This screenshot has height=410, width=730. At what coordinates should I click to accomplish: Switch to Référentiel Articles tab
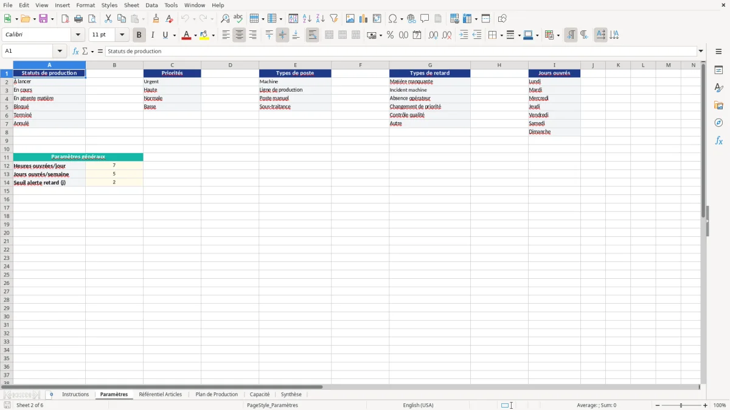pos(161,394)
